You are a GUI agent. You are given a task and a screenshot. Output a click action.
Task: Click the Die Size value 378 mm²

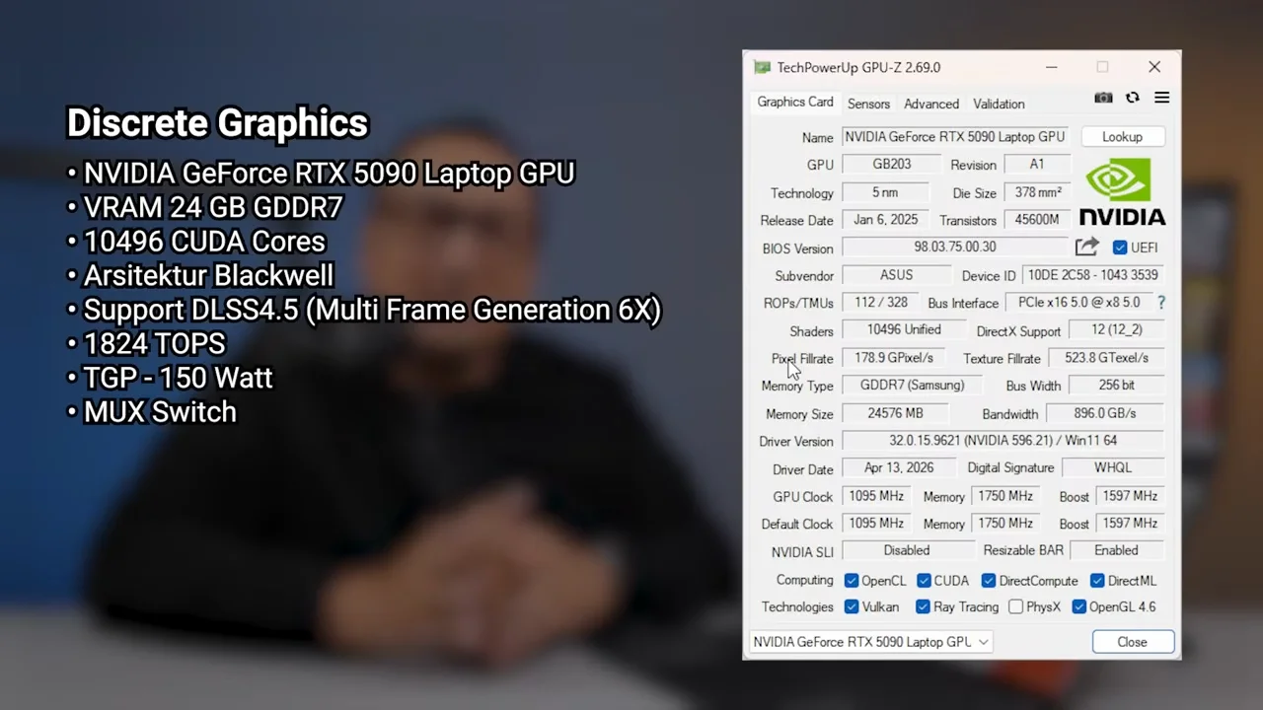click(x=1037, y=192)
